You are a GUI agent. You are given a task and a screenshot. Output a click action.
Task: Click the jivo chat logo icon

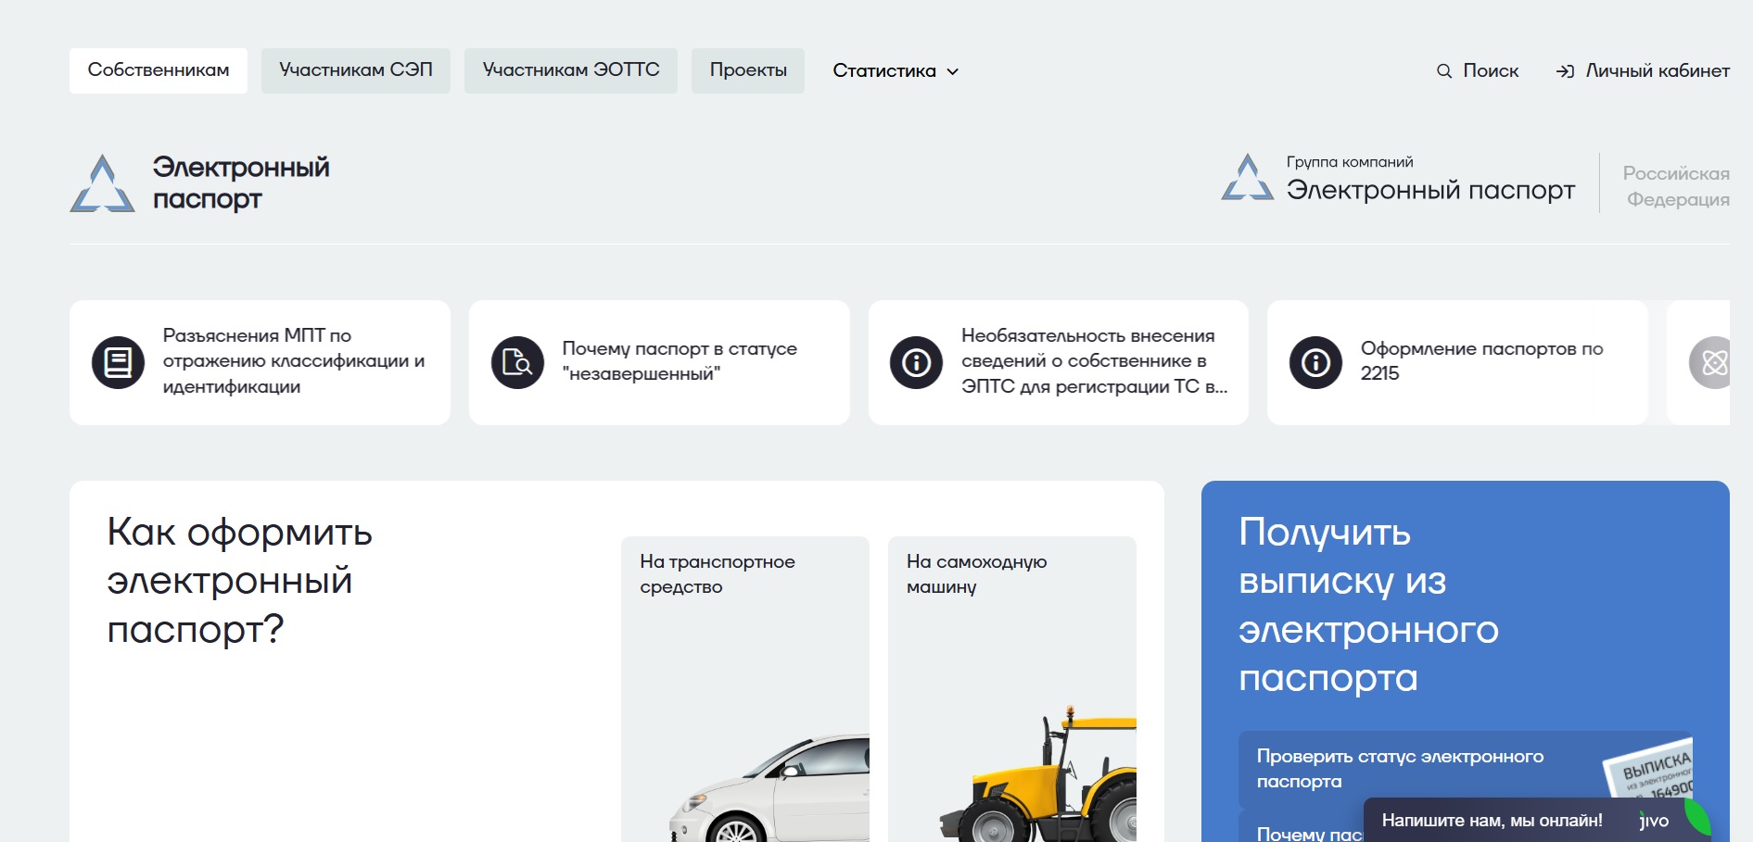click(x=1655, y=821)
